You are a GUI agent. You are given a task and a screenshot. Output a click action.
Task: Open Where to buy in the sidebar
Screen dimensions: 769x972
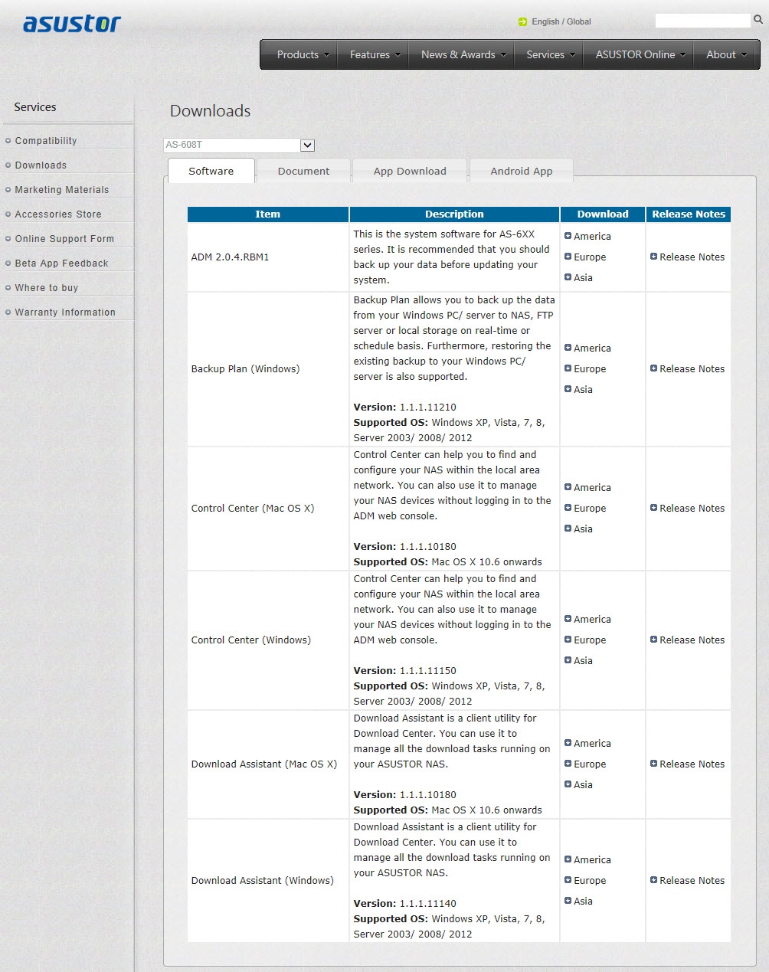[x=47, y=288]
